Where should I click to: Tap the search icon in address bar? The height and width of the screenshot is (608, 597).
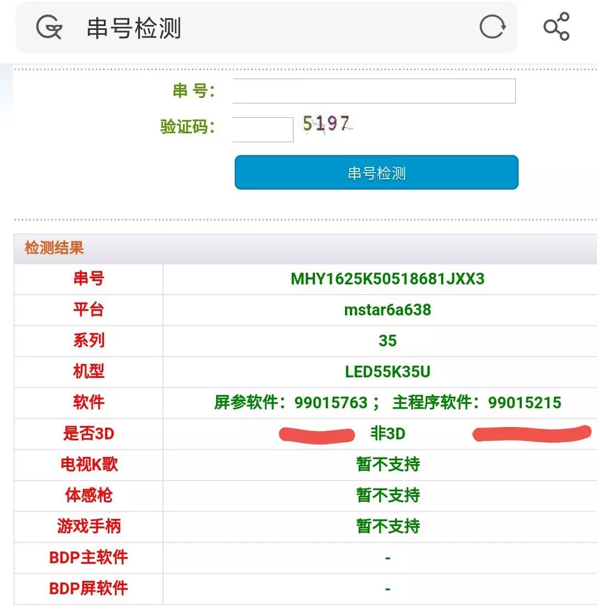[x=49, y=27]
